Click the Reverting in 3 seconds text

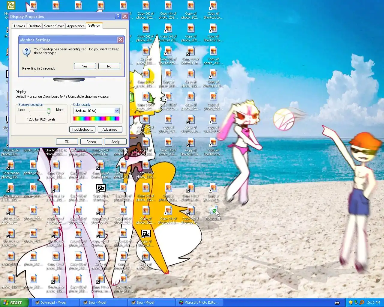(x=38, y=68)
